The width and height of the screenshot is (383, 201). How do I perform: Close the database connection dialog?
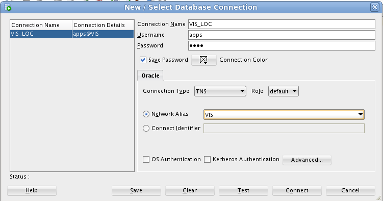pos(374,7)
